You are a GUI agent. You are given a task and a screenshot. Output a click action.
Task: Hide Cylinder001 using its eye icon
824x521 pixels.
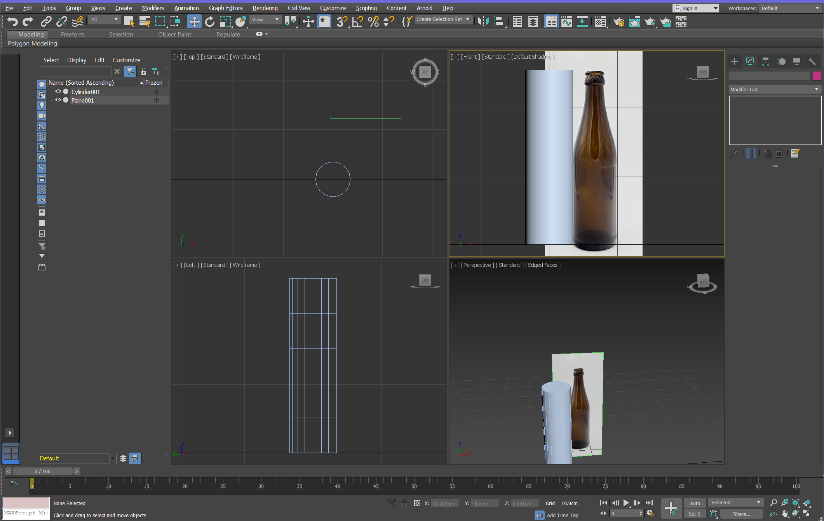point(58,92)
